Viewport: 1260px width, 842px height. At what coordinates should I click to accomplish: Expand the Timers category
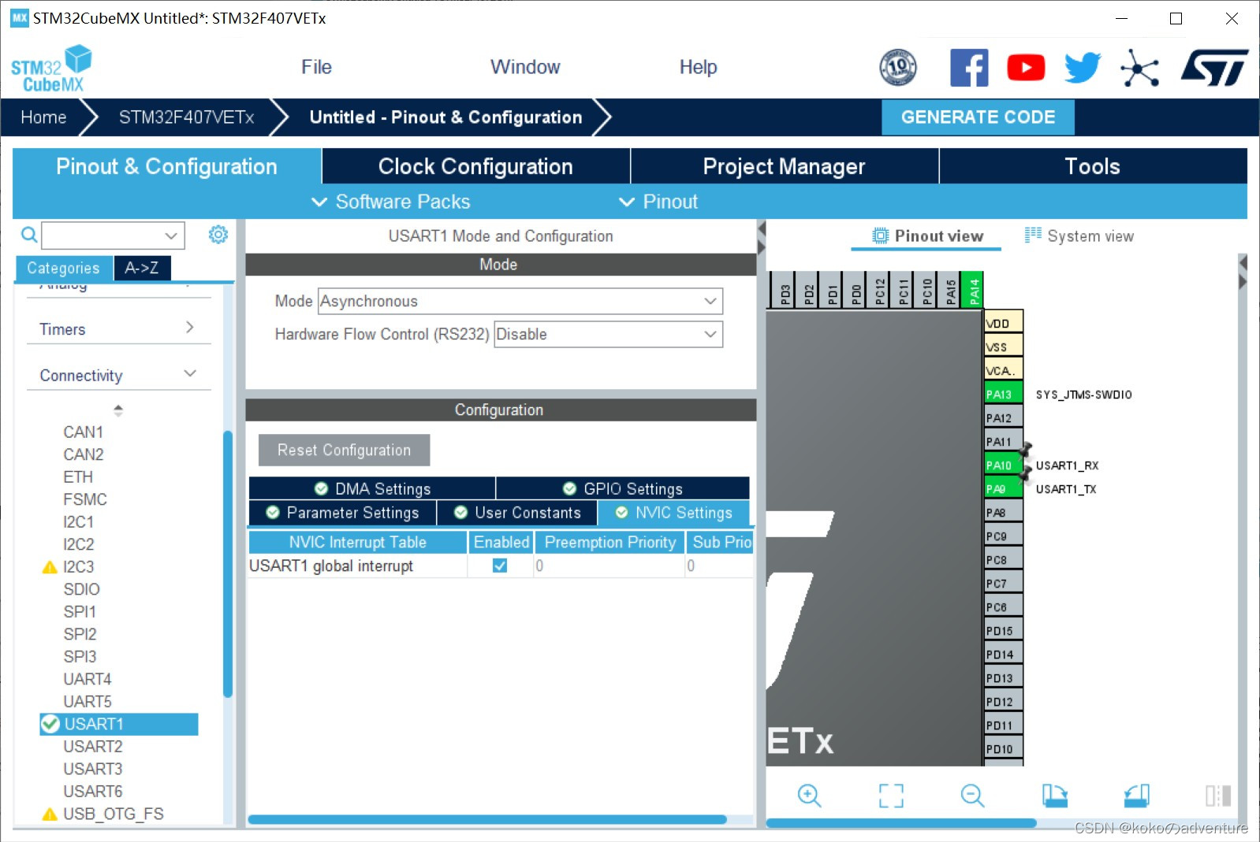(x=118, y=328)
